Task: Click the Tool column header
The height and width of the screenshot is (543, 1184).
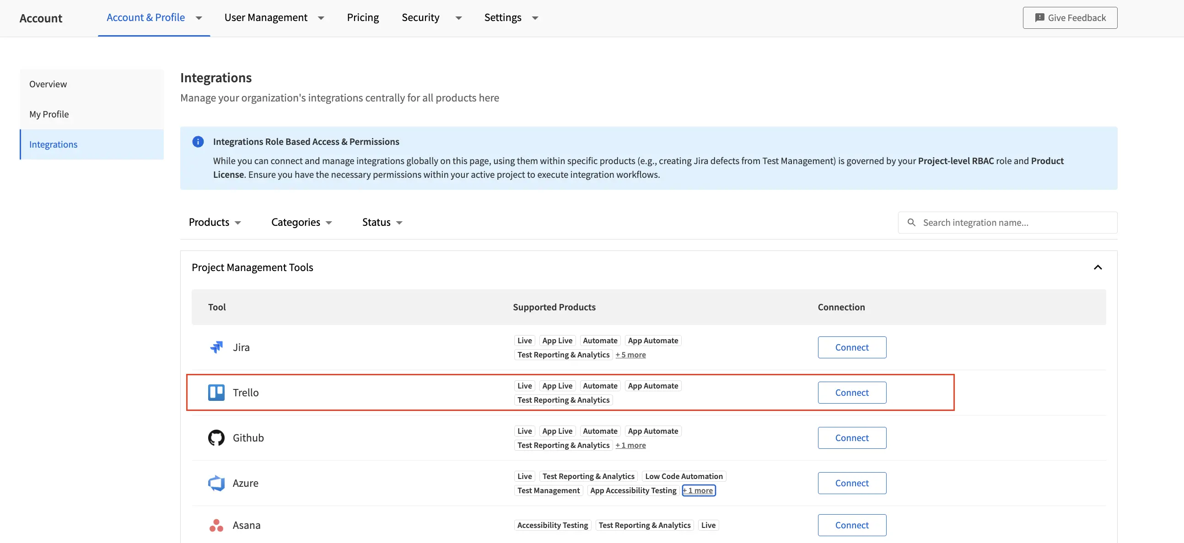Action: tap(216, 307)
